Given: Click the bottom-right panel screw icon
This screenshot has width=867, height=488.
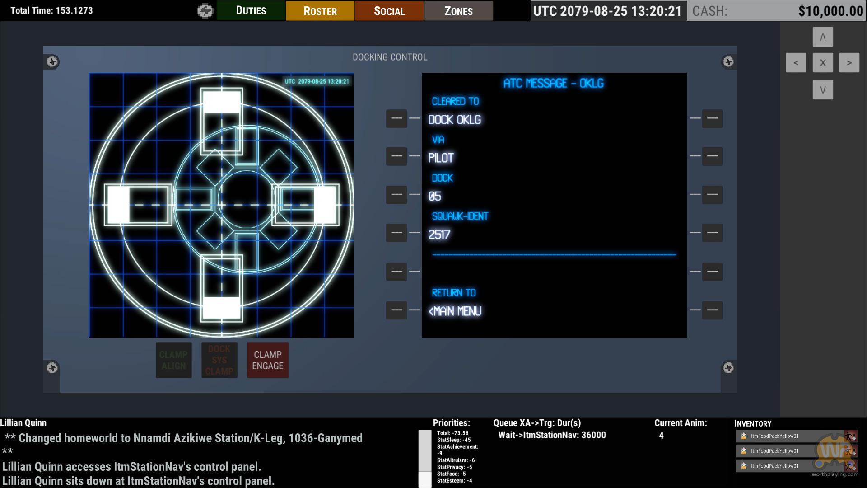Looking at the screenshot, I should (728, 368).
